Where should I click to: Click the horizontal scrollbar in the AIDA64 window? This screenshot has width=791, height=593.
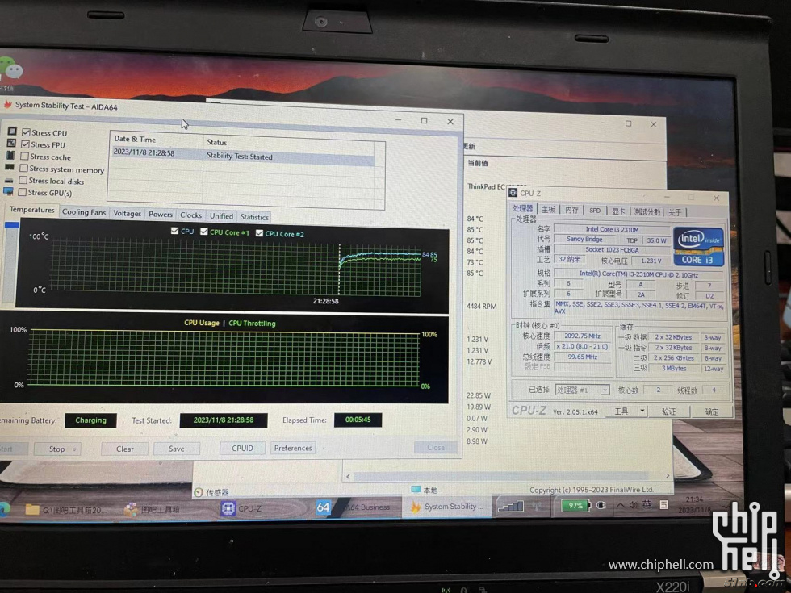500,476
